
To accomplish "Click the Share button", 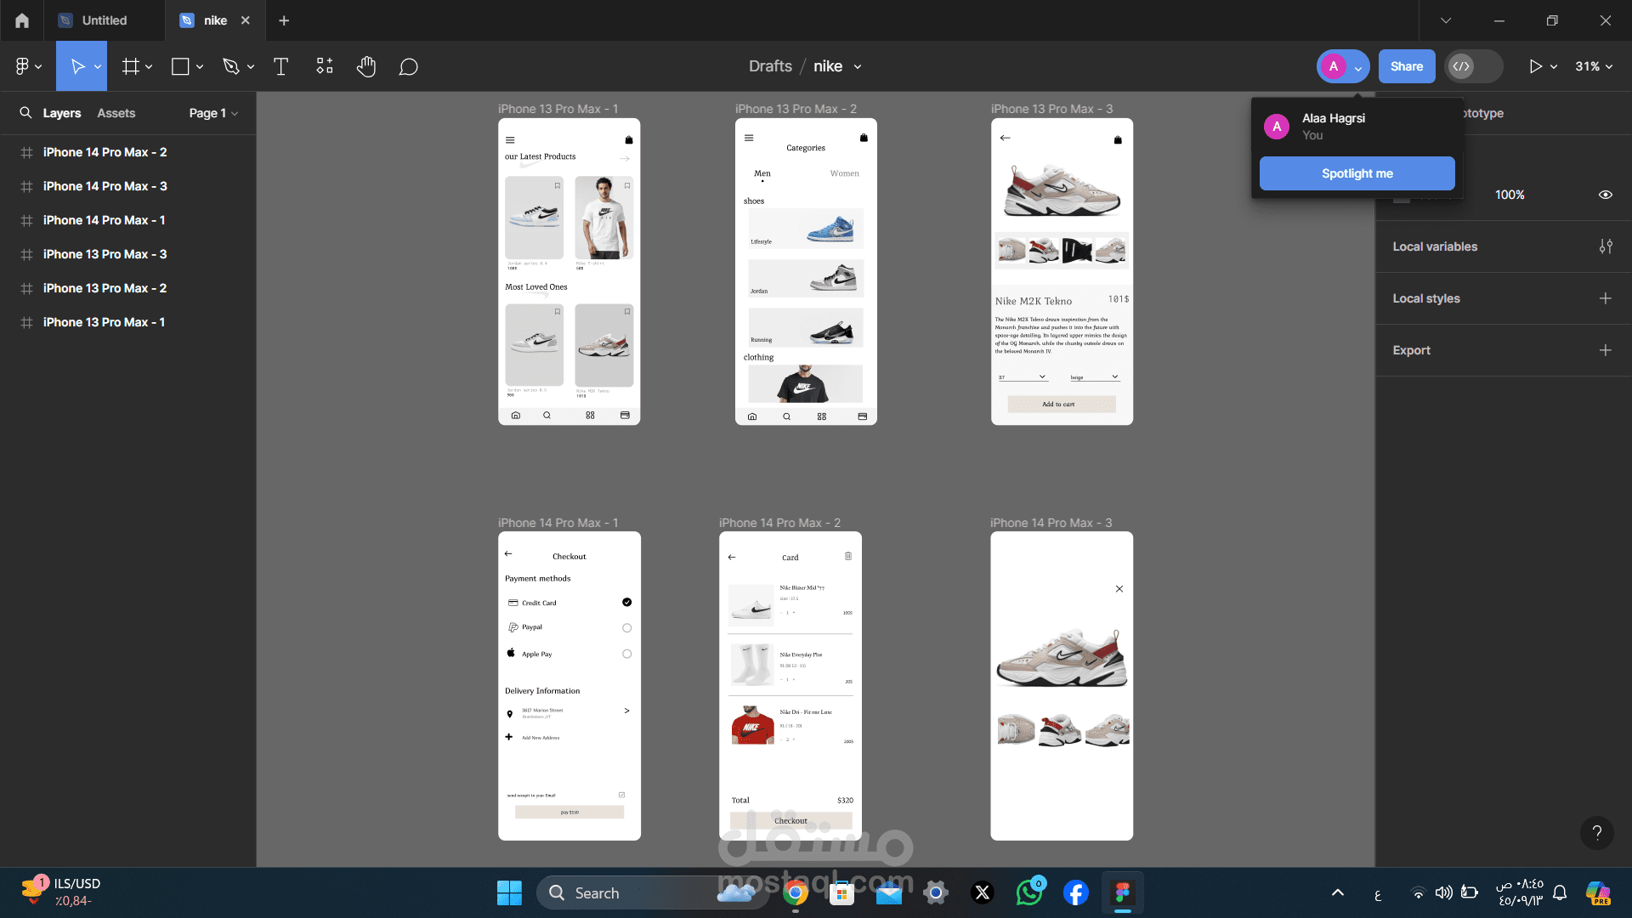I will (x=1406, y=66).
